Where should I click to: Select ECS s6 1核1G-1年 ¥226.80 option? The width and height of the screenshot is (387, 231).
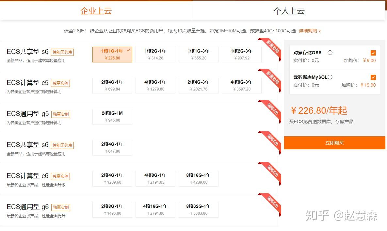[112, 55]
